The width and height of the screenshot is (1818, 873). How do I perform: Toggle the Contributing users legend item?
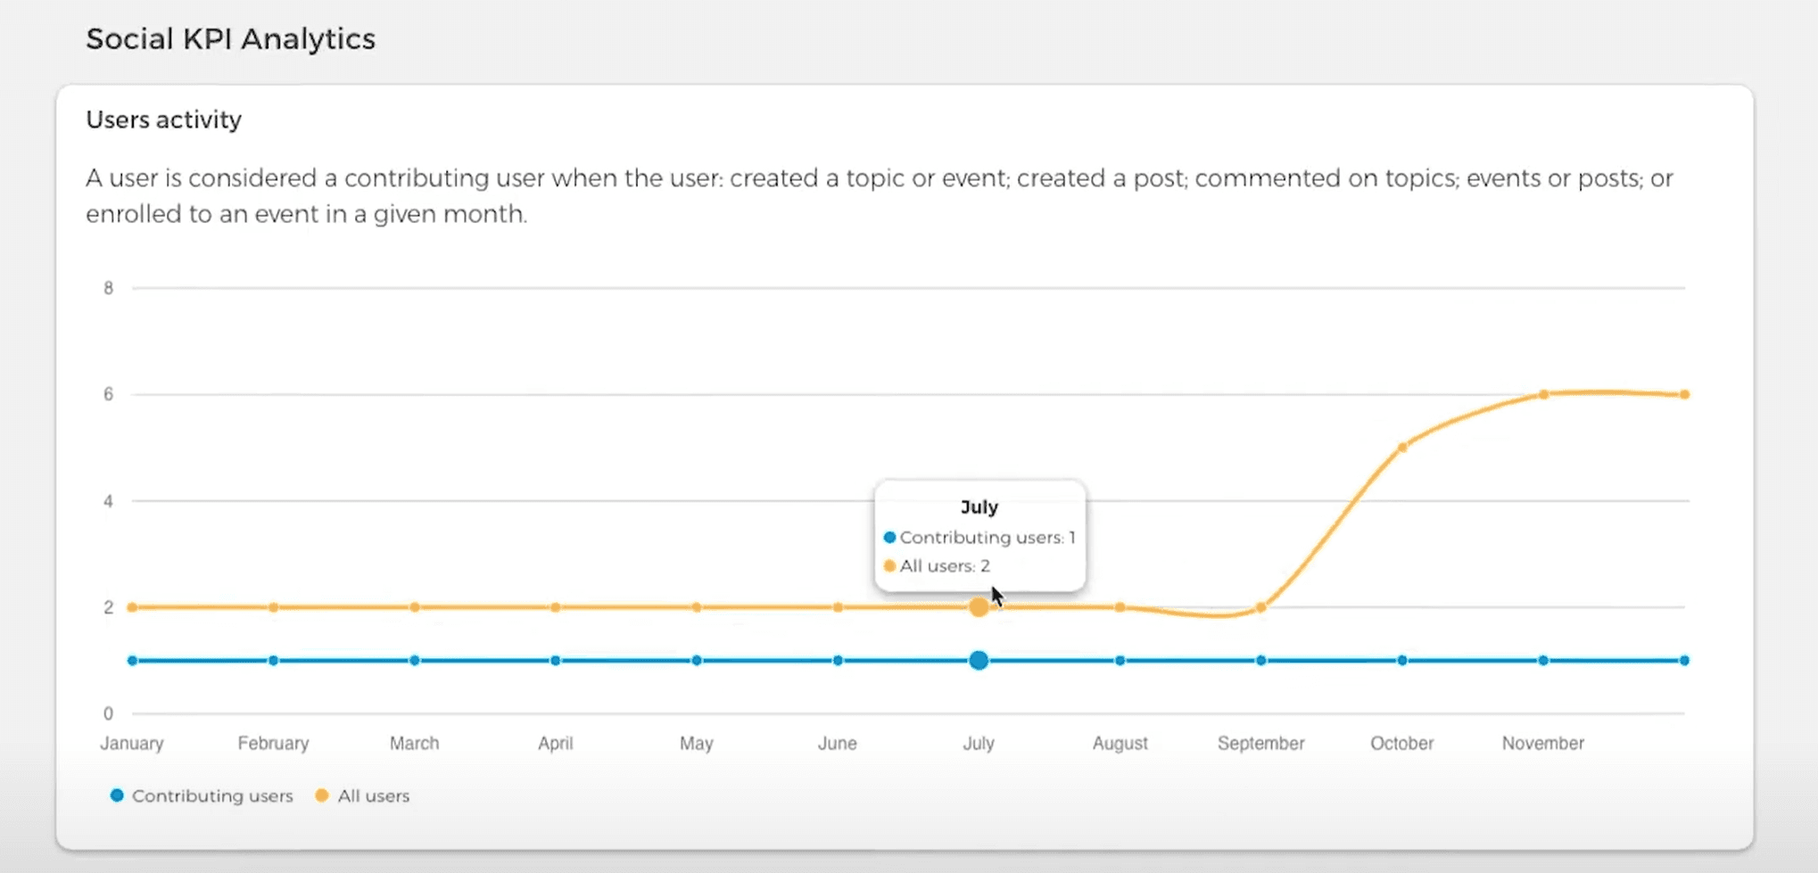(211, 795)
